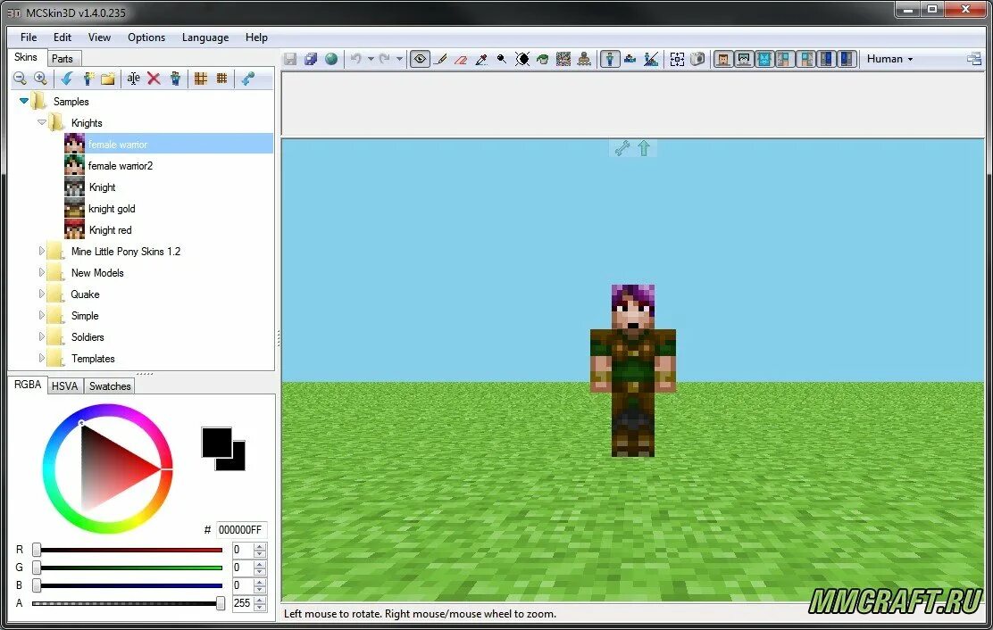Take a screenshot with the camera icon
Screen dimensions: 993x630
coord(697,59)
